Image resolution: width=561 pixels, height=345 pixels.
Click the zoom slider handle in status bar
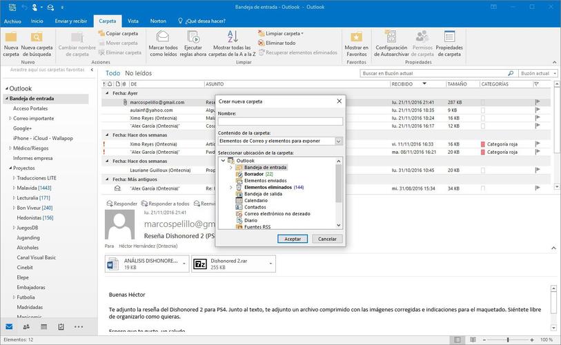[x=508, y=339]
